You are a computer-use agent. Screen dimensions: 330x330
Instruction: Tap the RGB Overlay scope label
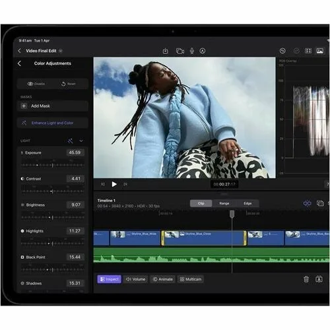pyautogui.click(x=288, y=61)
